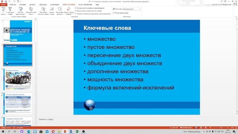
Task: Switch to Animations ribbon tab
Action: pos(55,4)
